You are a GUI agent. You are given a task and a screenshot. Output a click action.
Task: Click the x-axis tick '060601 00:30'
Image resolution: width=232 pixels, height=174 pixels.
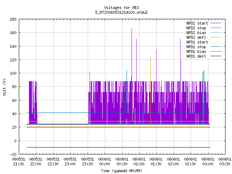click(x=122, y=162)
